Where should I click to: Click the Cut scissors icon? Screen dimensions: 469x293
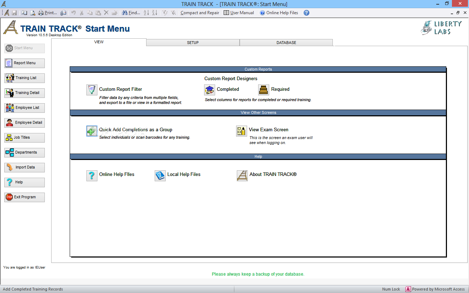click(x=82, y=13)
